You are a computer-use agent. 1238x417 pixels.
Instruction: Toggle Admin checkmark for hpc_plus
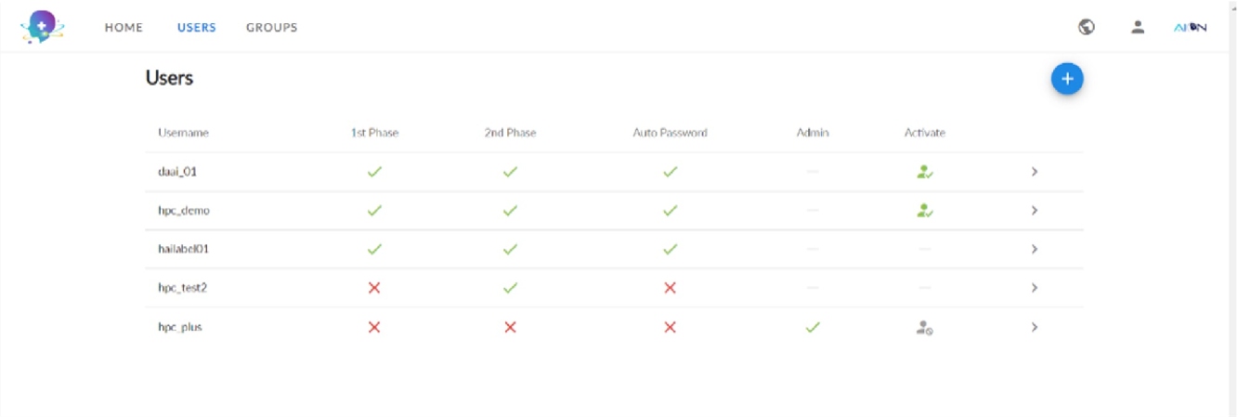point(813,327)
